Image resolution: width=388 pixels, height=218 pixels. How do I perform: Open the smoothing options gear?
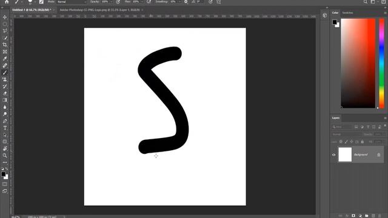tap(186, 2)
